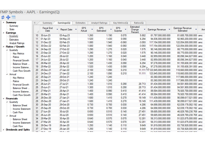205x141 pixels.
Task: Click fiscal date cell 30-Jun-23
Action: point(50,35)
